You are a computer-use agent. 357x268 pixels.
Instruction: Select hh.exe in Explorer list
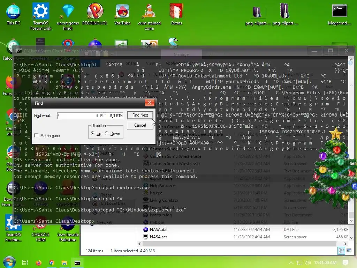(156, 193)
